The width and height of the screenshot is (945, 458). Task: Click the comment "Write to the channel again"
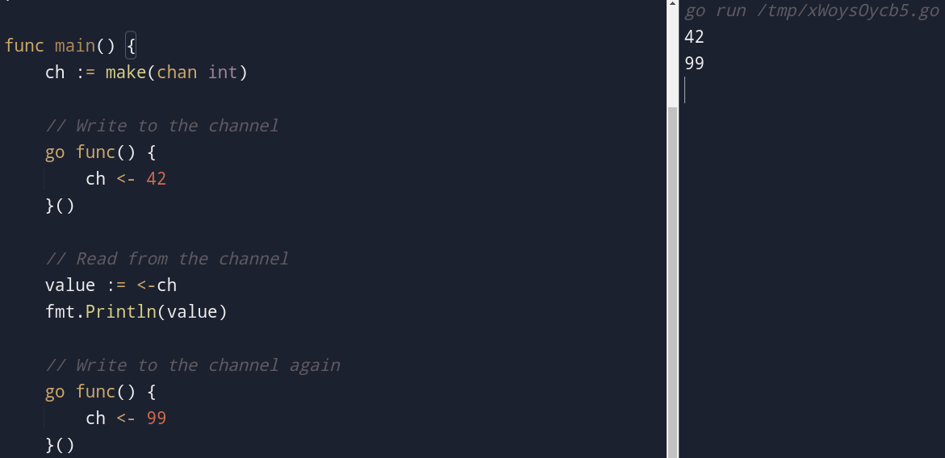193,364
